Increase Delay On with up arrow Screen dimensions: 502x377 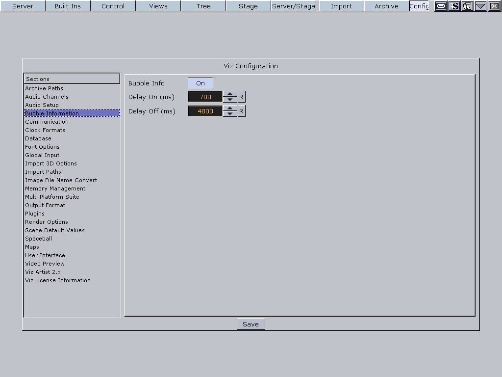[x=229, y=94]
